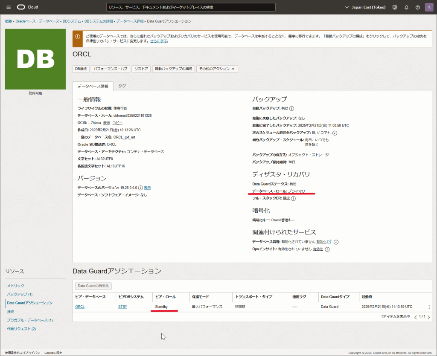Click the green DB database icon

(35, 59)
